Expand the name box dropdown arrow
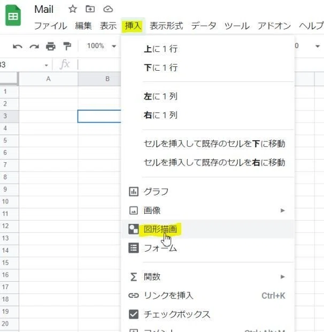Viewport: 324px width, 332px height. (x=47, y=65)
